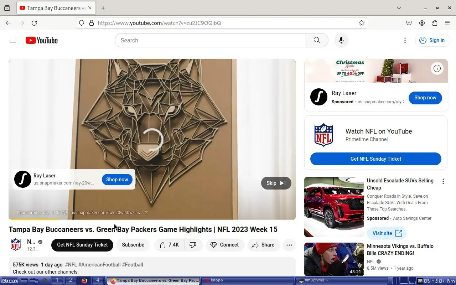Click the NFL shield in Primetime card
The height and width of the screenshot is (285, 456).
pyautogui.click(x=323, y=135)
